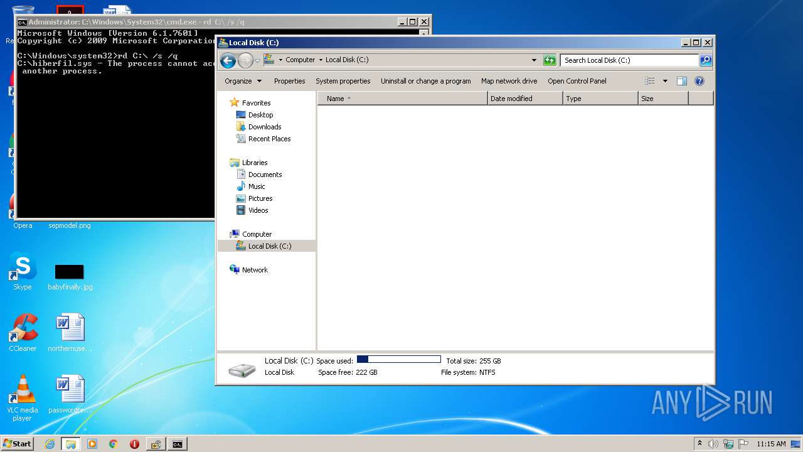Open the Start menu
Screen dimensions: 803x452
17,444
